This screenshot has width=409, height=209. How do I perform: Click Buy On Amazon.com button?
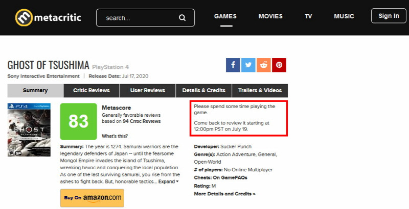92,198
